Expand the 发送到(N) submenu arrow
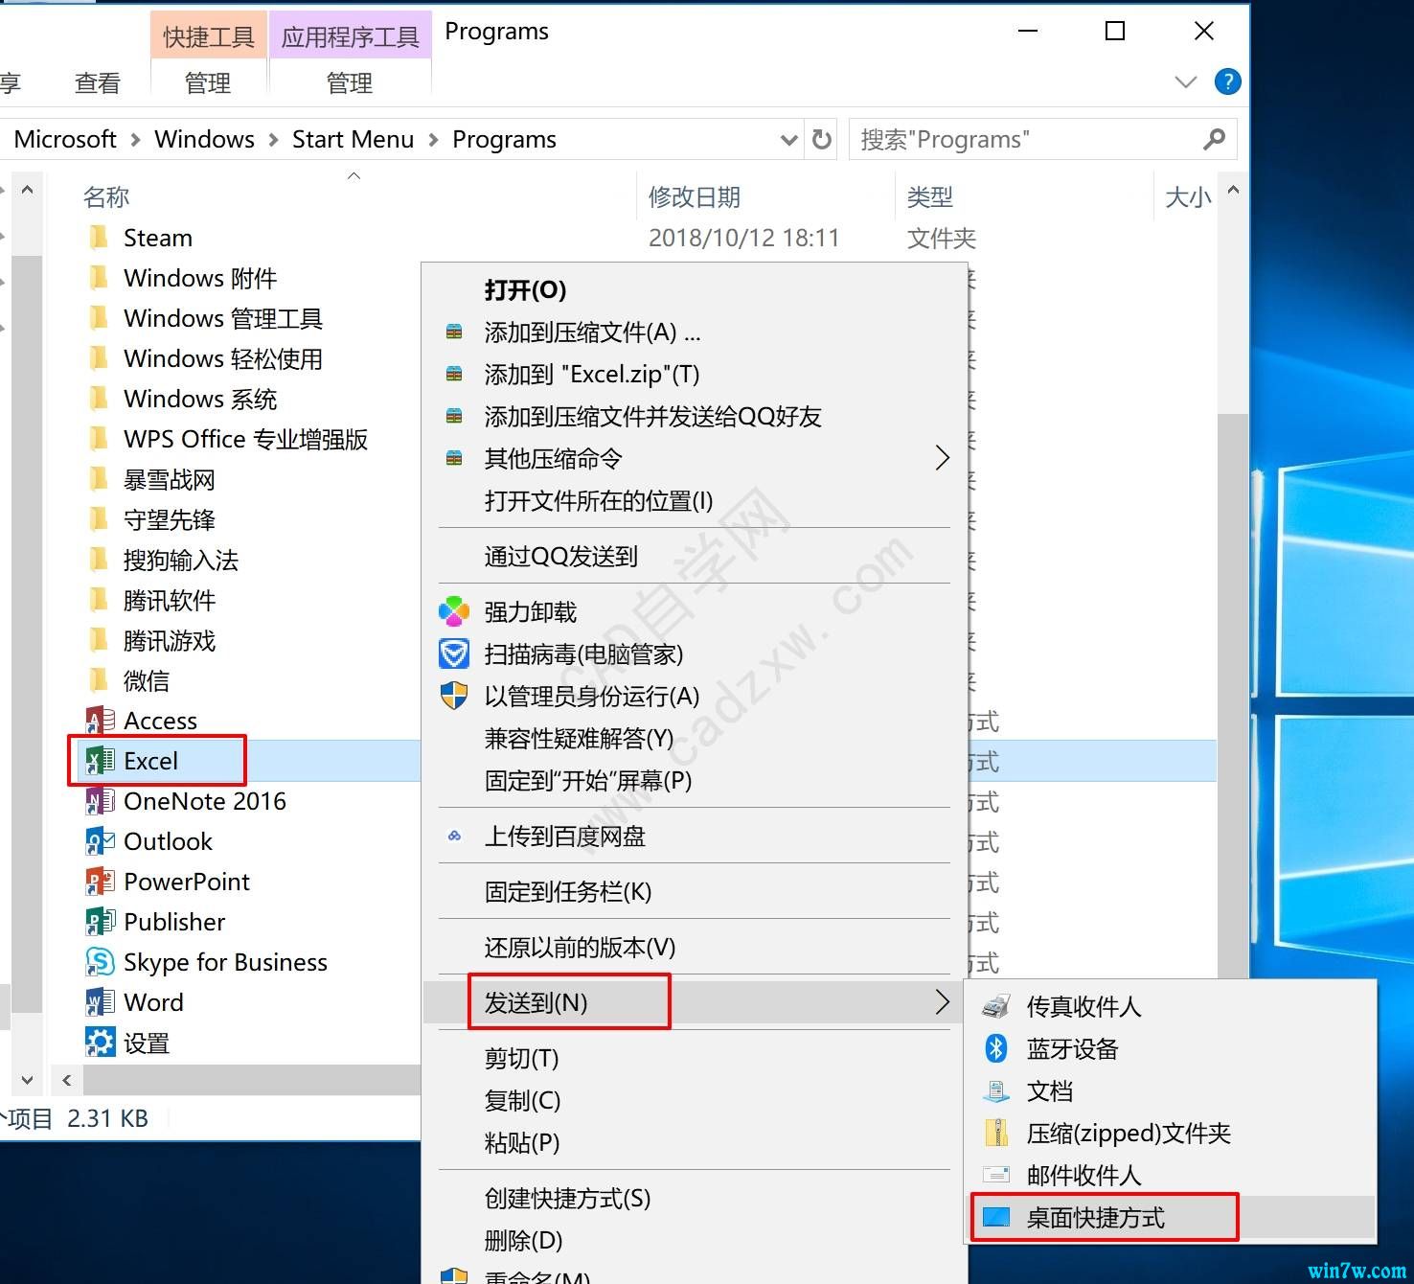The image size is (1414, 1284). pyautogui.click(x=942, y=1002)
